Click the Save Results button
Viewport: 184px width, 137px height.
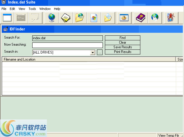122,47
